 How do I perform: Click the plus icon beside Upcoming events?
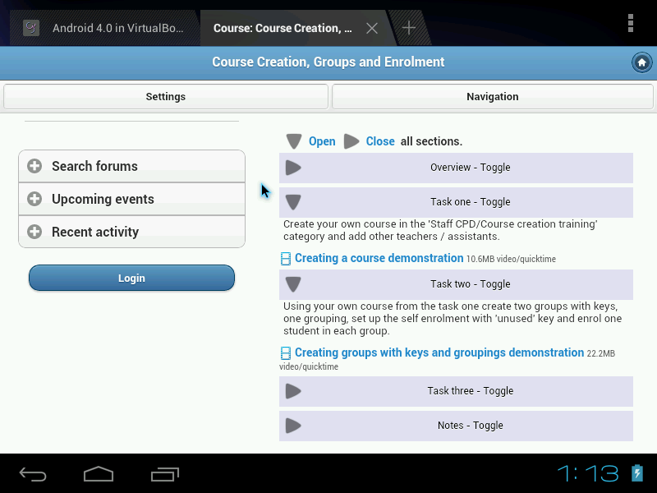point(34,199)
